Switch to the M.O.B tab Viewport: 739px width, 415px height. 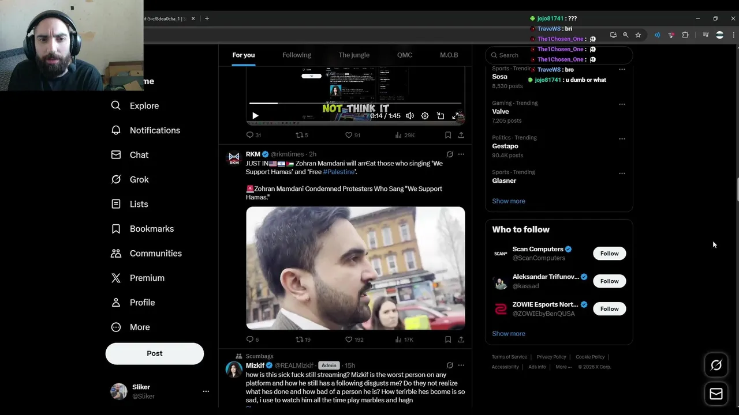tap(449, 55)
